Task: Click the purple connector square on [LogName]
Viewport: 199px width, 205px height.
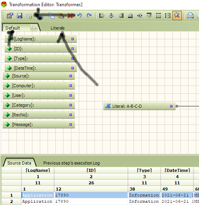Action: (x=73, y=39)
